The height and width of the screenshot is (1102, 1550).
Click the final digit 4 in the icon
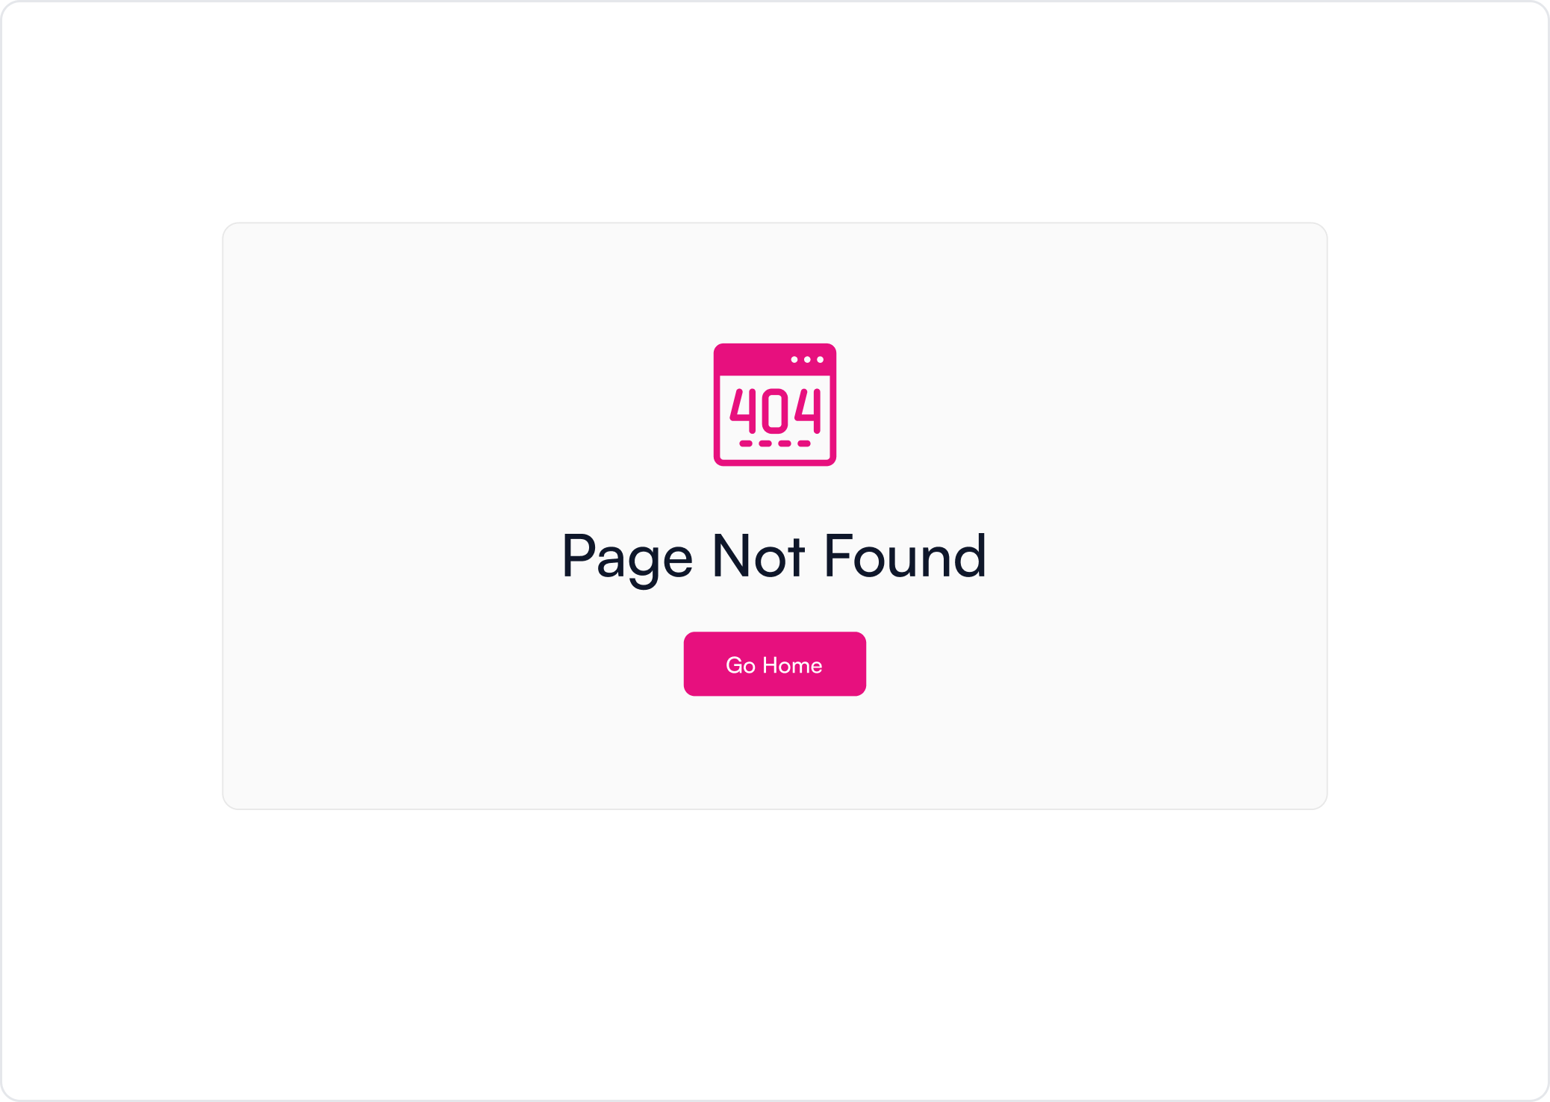click(x=808, y=411)
